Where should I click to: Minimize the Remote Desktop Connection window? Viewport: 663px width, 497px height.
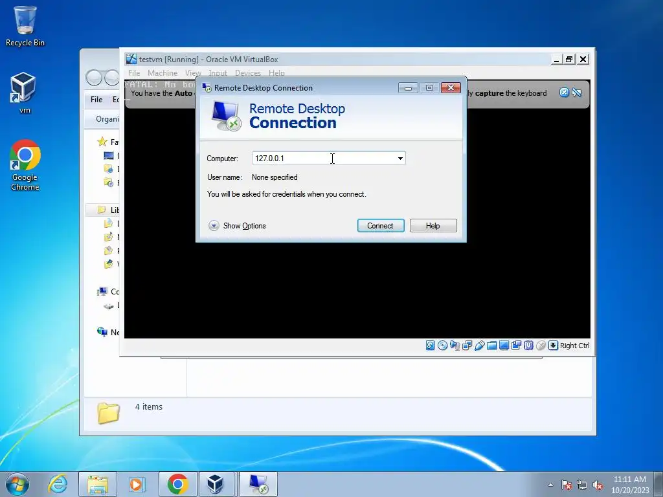click(408, 88)
